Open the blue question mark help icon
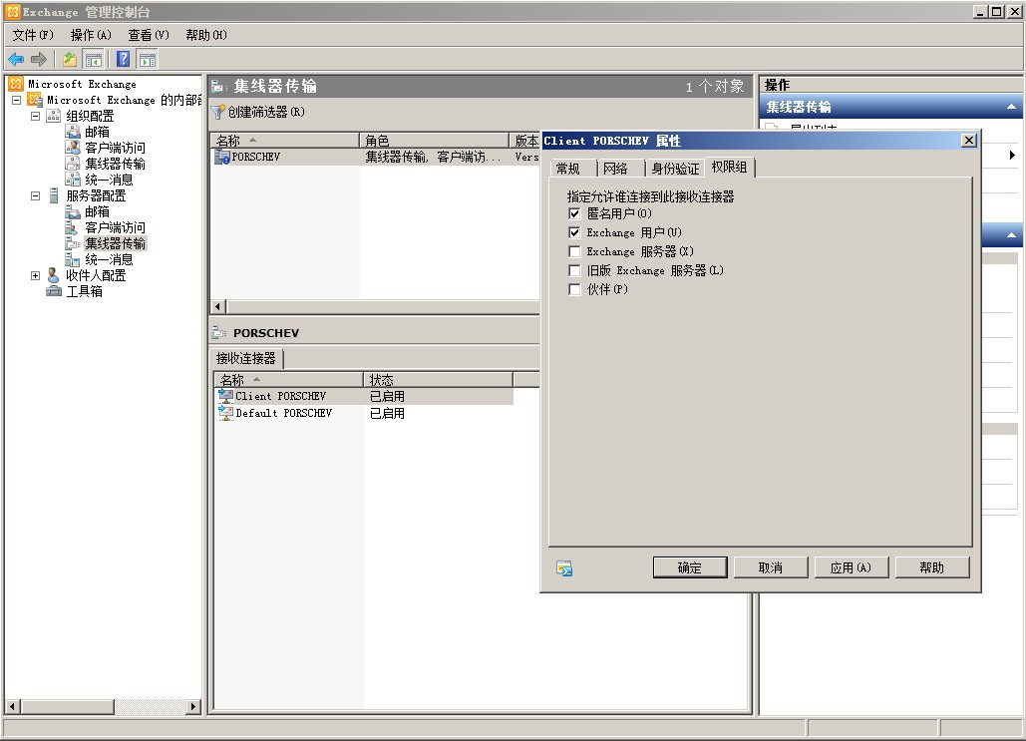Image resolution: width=1026 pixels, height=741 pixels. point(123,60)
